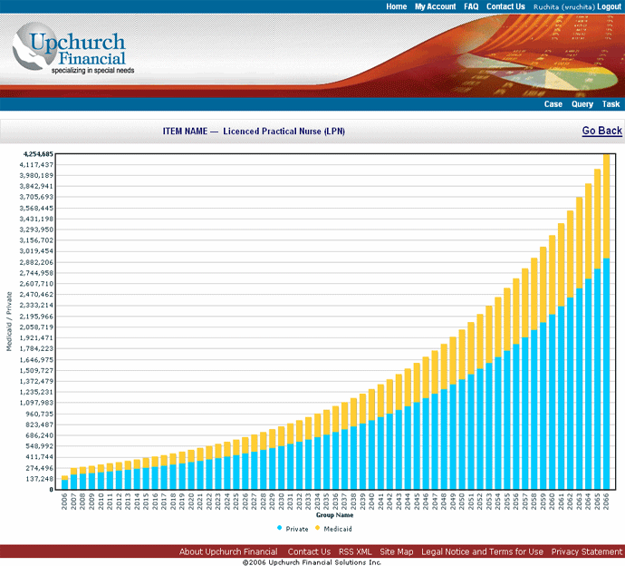Screen dimensions: 625x566
Task: Open Contact Us in the footer
Action: pos(309,551)
